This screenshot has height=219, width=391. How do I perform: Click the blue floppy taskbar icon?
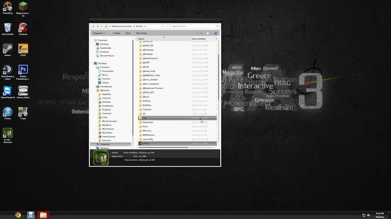click(x=31, y=215)
